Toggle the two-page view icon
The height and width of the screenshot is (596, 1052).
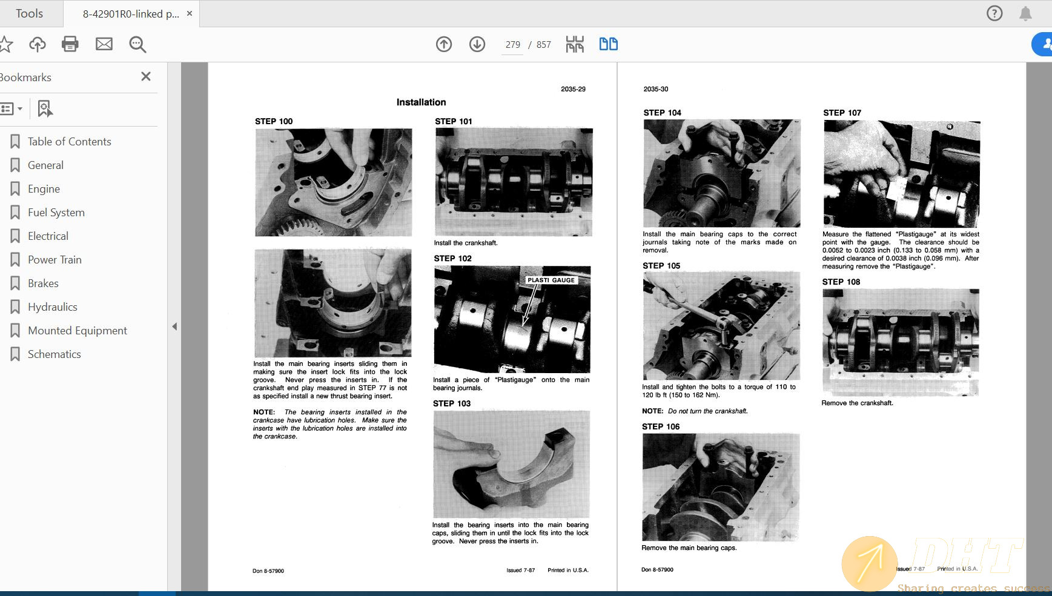pos(608,44)
